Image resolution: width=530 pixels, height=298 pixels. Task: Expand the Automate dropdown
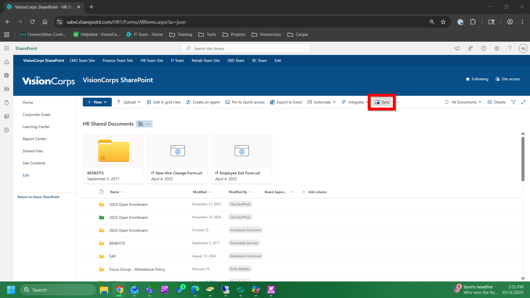[321, 102]
